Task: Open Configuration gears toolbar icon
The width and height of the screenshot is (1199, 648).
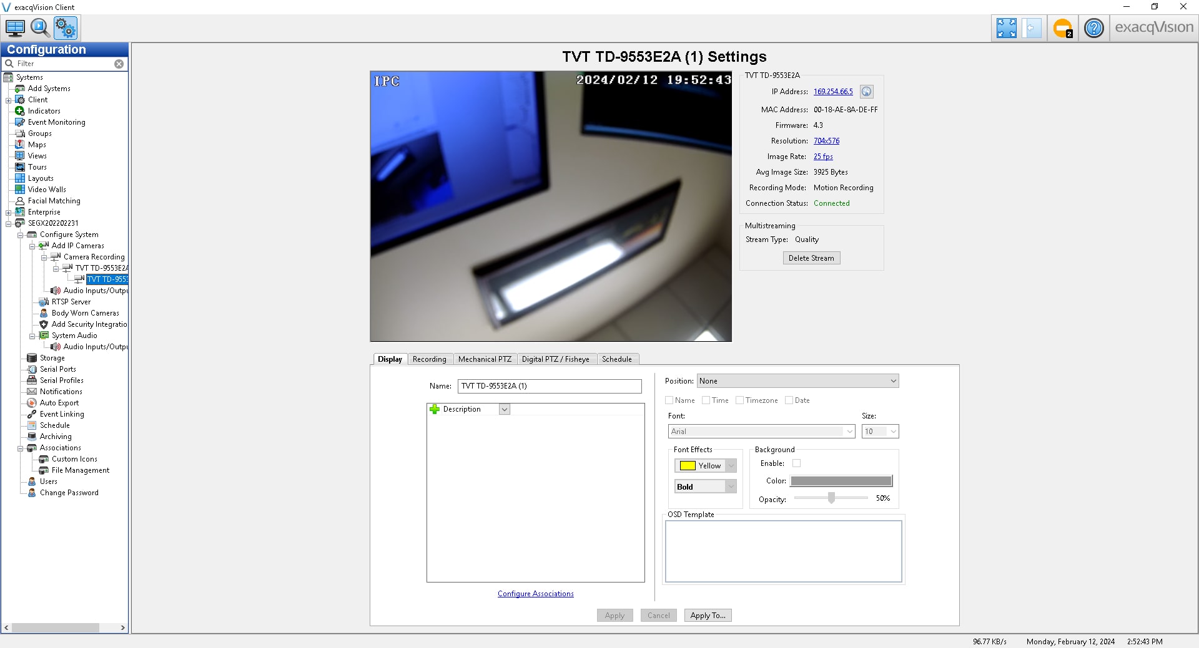Action: point(65,28)
